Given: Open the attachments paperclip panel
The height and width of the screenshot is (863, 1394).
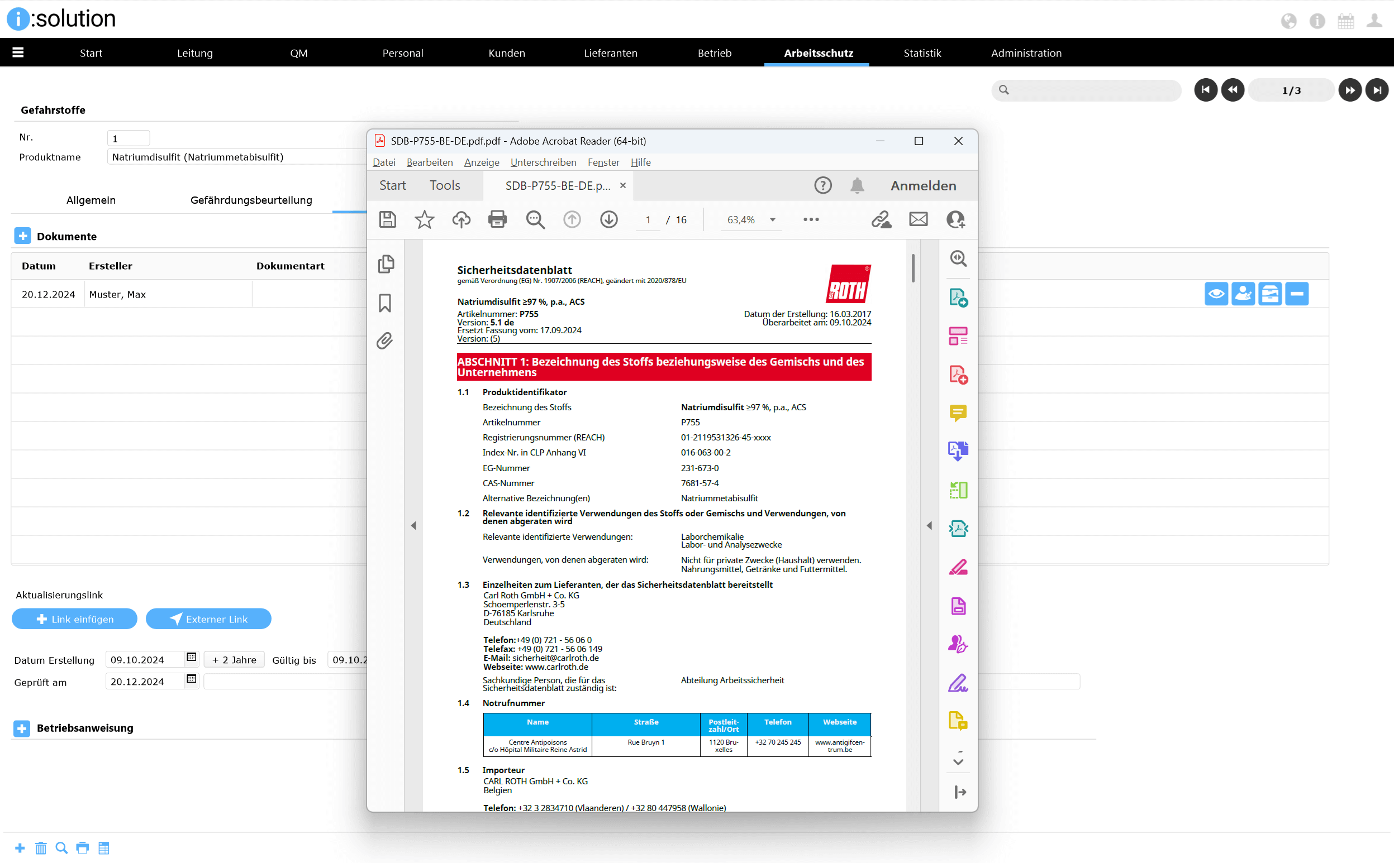Looking at the screenshot, I should tap(384, 341).
